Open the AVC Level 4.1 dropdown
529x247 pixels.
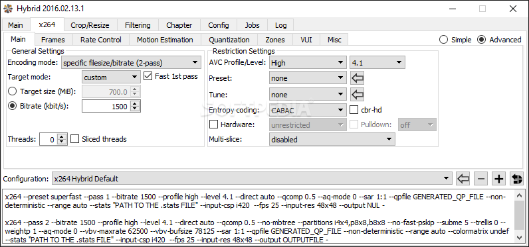(377, 62)
